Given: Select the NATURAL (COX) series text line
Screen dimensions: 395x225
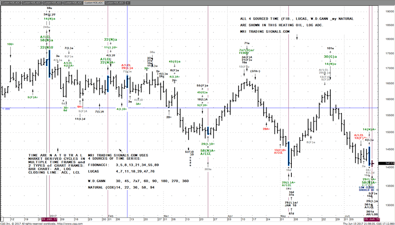Looking at the screenshot, I should coord(123,189).
